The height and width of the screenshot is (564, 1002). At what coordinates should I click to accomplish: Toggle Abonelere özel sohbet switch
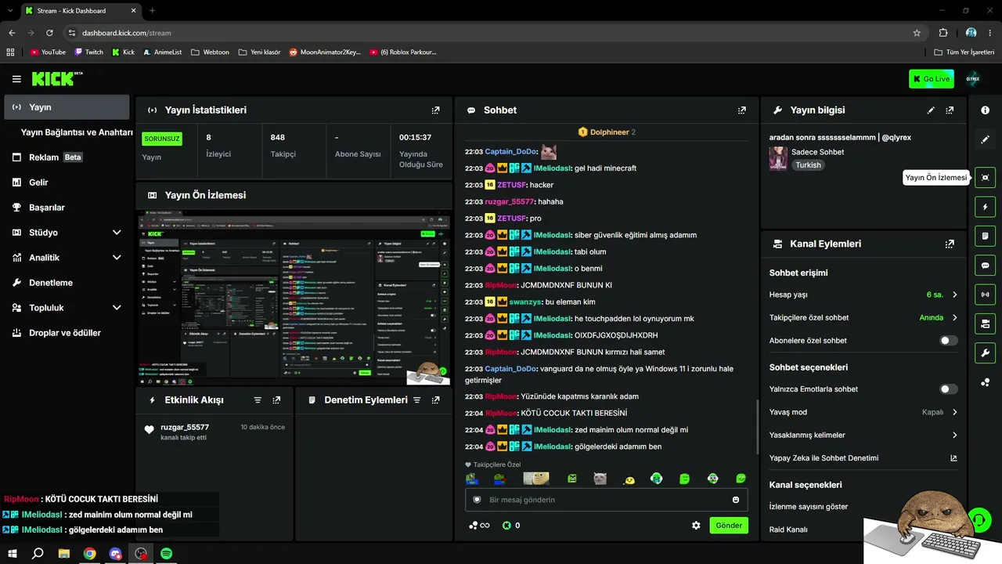[x=948, y=341]
